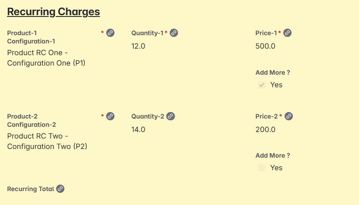The height and width of the screenshot is (205, 359).
Task: Select the Price-2 value 200.0
Action: (265, 129)
